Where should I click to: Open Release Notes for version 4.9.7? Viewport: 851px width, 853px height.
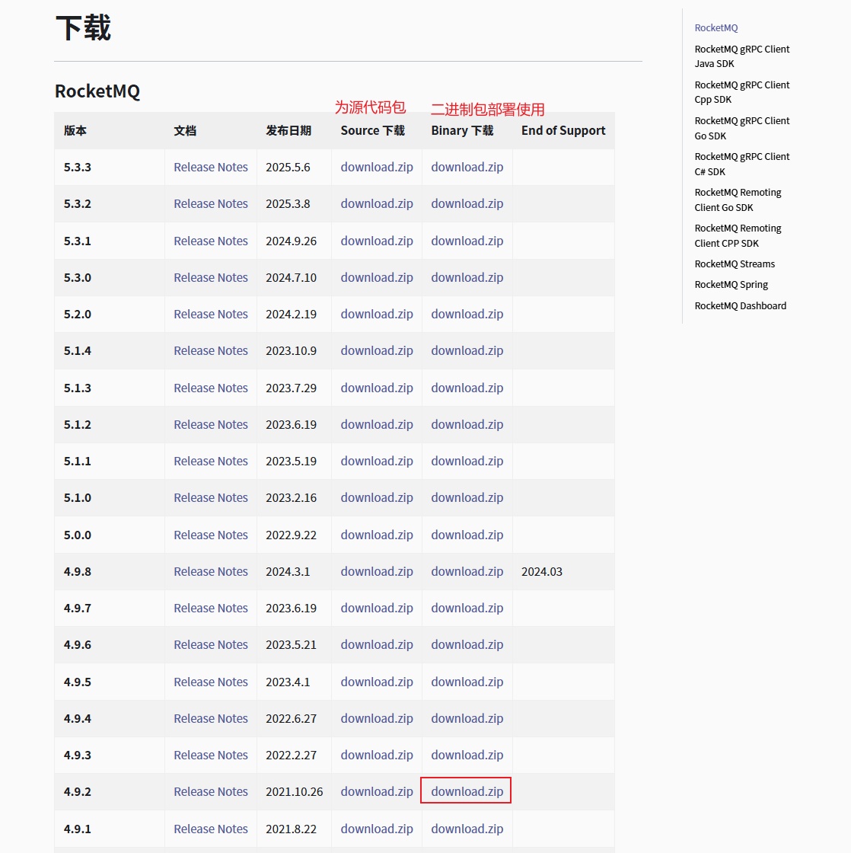[210, 608]
